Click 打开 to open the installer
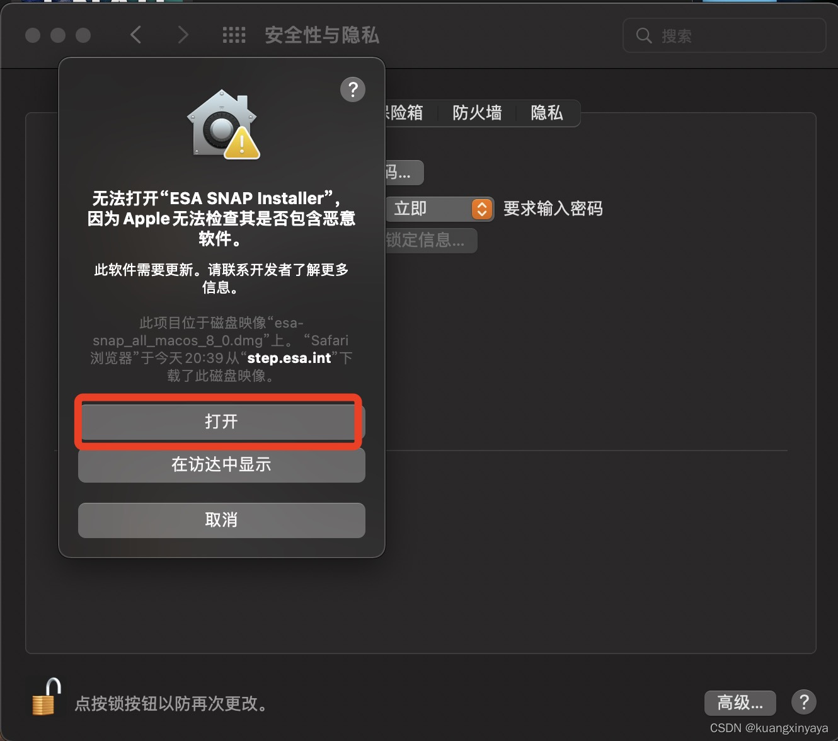838x741 pixels. [221, 422]
